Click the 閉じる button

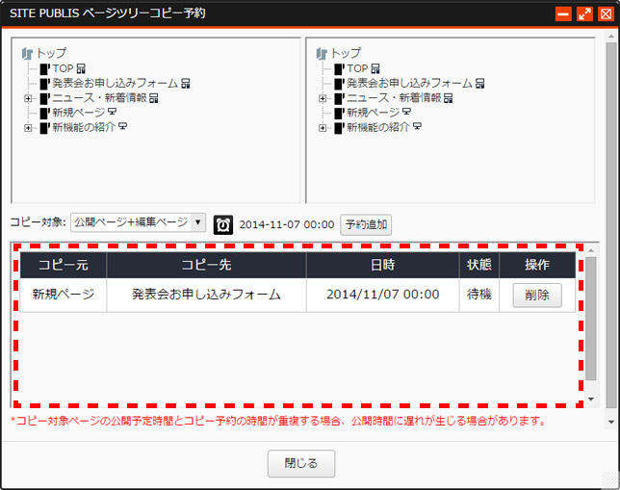click(301, 463)
